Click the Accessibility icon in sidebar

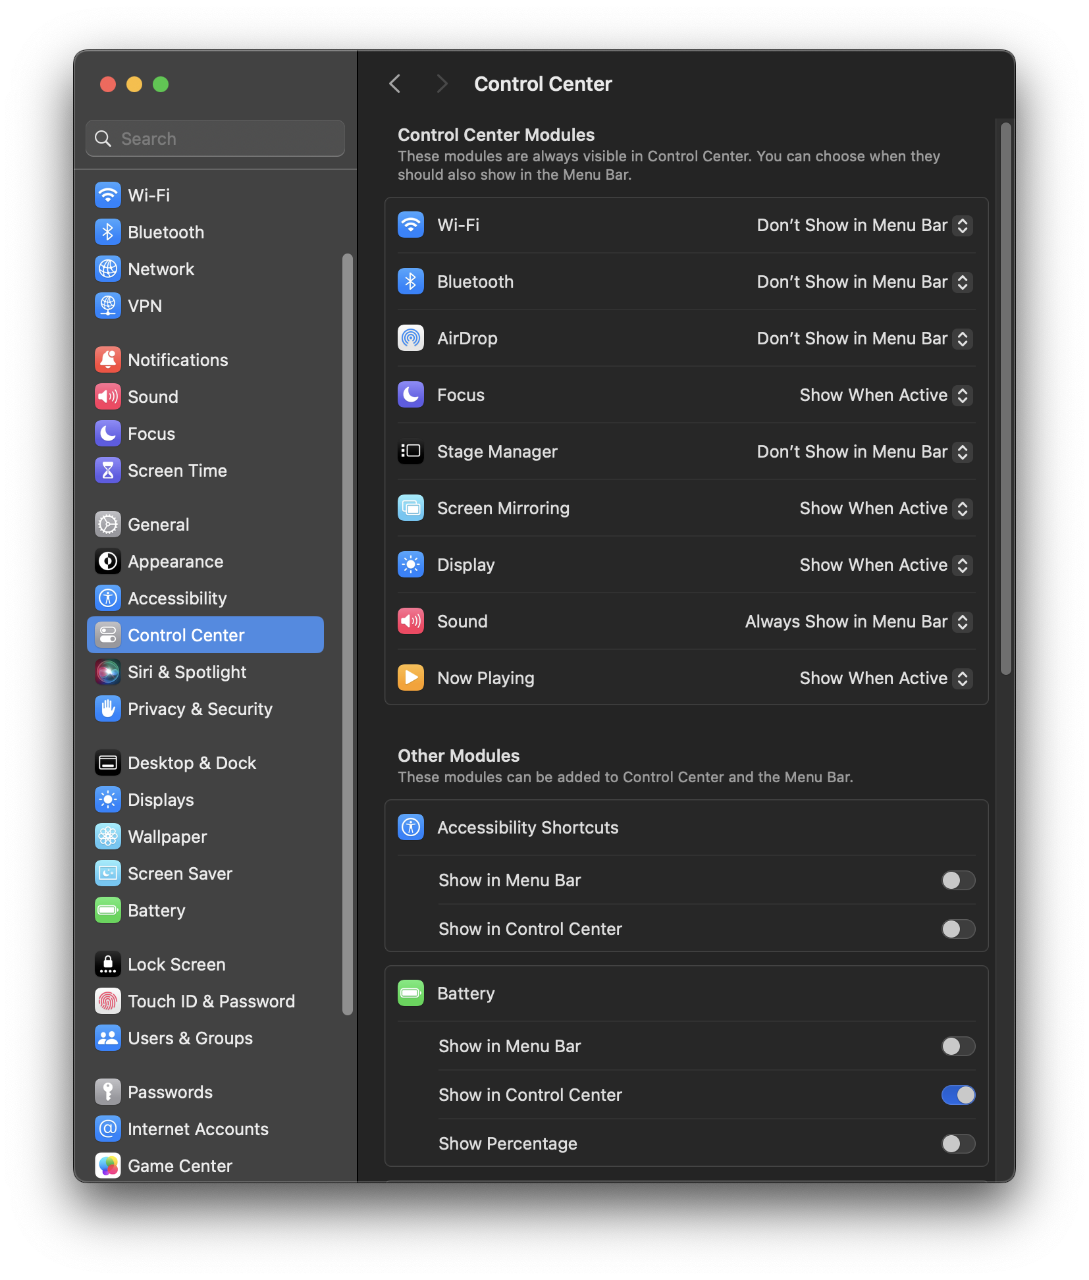[x=108, y=598]
